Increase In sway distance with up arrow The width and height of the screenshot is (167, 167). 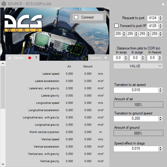pyautogui.click(x=126, y=57)
